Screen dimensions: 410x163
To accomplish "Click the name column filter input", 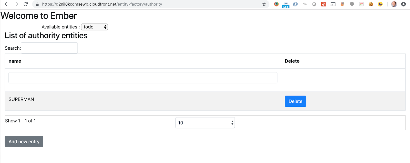I will [143, 78].
